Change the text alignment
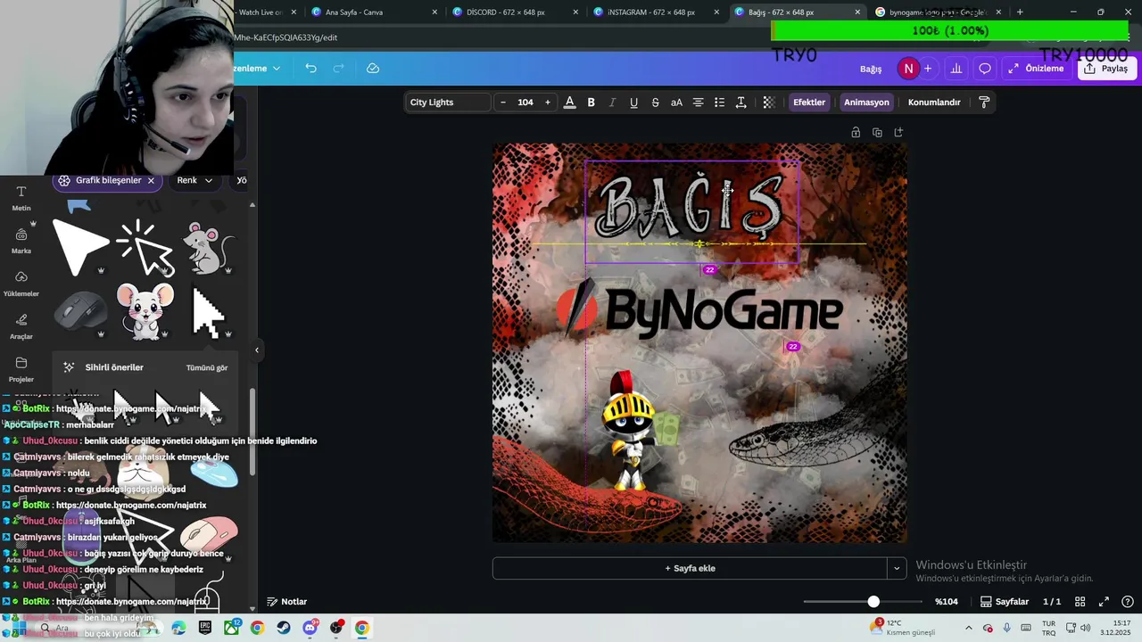The image size is (1142, 642). coord(698,103)
